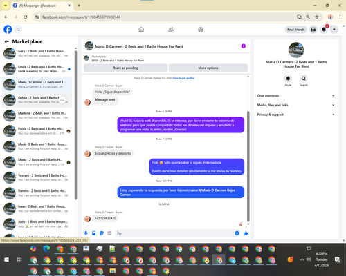Open Friends icon in top navigation
This screenshot has width=346, height=276.
click(x=171, y=30)
